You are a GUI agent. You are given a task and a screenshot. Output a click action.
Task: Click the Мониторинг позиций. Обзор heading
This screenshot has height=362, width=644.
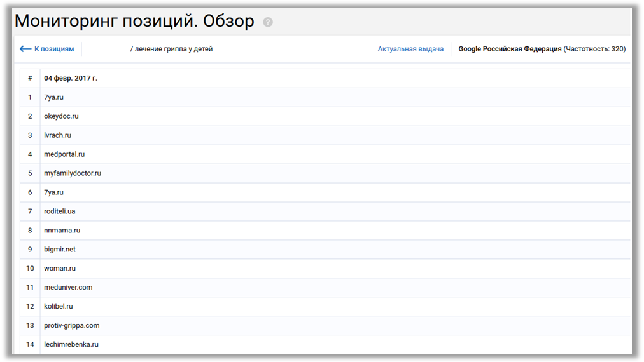(x=134, y=21)
